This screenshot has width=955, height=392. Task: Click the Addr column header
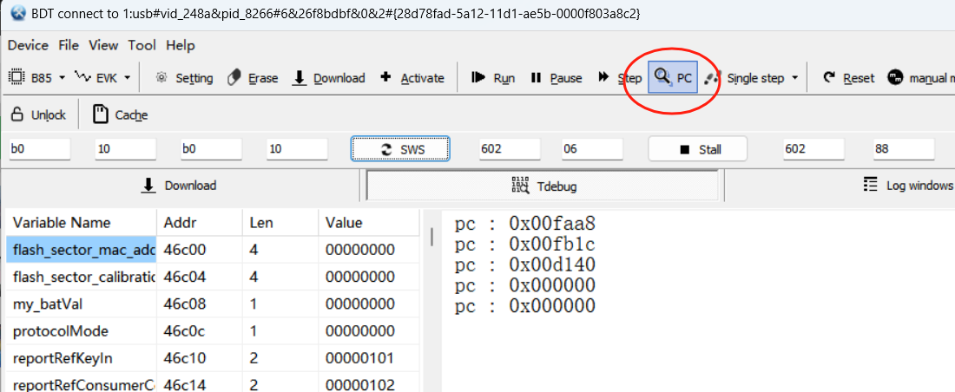(x=200, y=223)
